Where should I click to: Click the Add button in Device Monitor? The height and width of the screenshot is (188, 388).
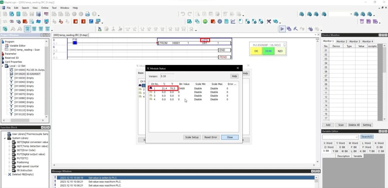(x=328, y=125)
